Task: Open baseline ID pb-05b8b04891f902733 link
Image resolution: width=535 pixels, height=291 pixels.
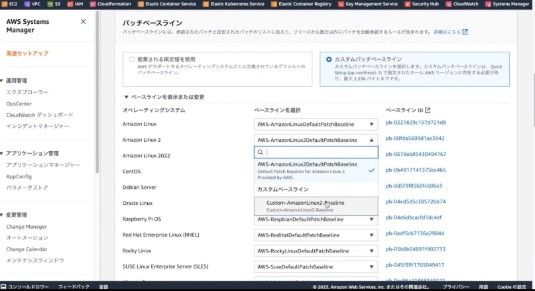Action: coord(415,249)
